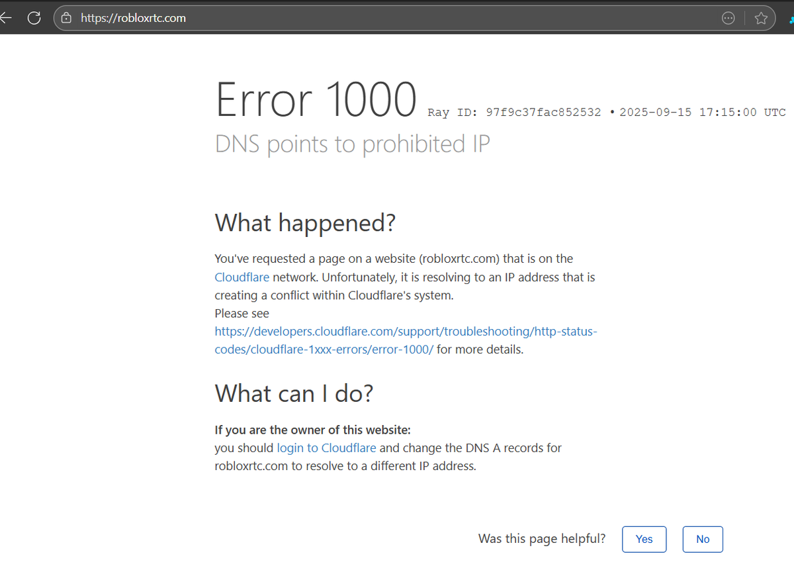Open the ellipsis icon in address bar
The width and height of the screenshot is (794, 568).
pyautogui.click(x=728, y=18)
